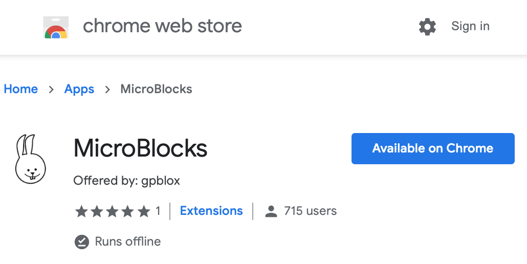
Task: Click the users person icon
Action: coord(271,211)
